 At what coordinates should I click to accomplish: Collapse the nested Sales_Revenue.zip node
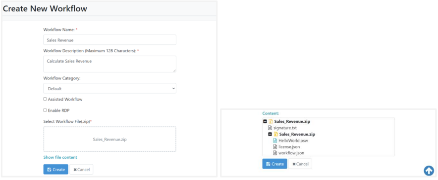(270, 134)
